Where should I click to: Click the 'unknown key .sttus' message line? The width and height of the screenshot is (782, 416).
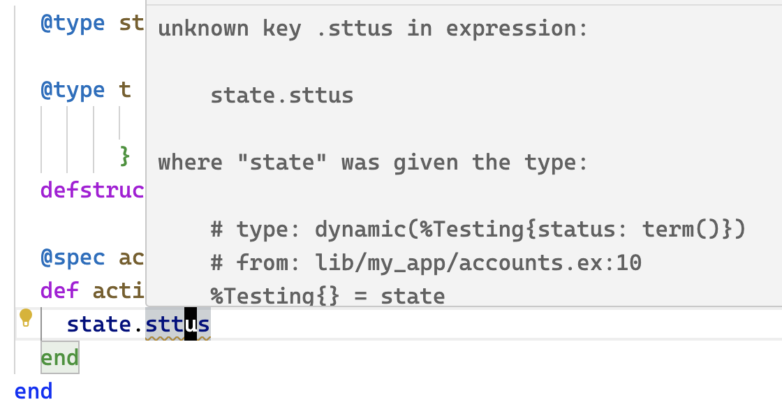pos(373,29)
